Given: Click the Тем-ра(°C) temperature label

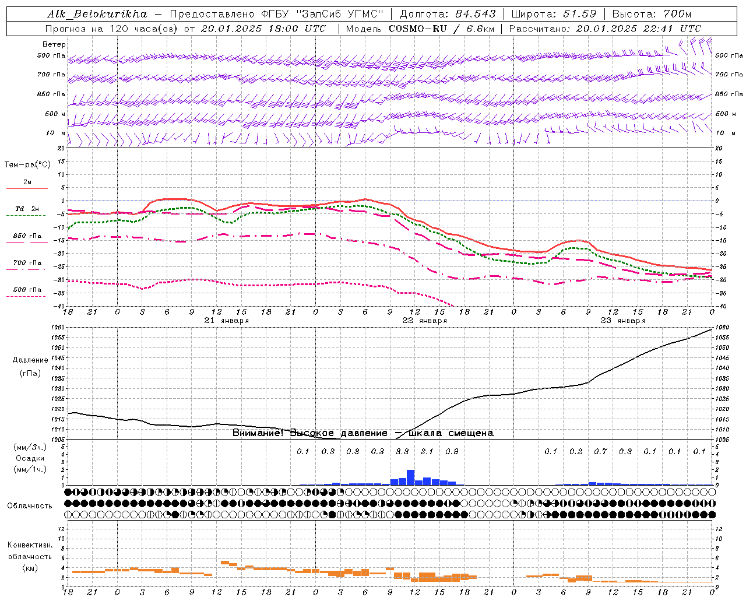Looking at the screenshot, I should (27, 165).
